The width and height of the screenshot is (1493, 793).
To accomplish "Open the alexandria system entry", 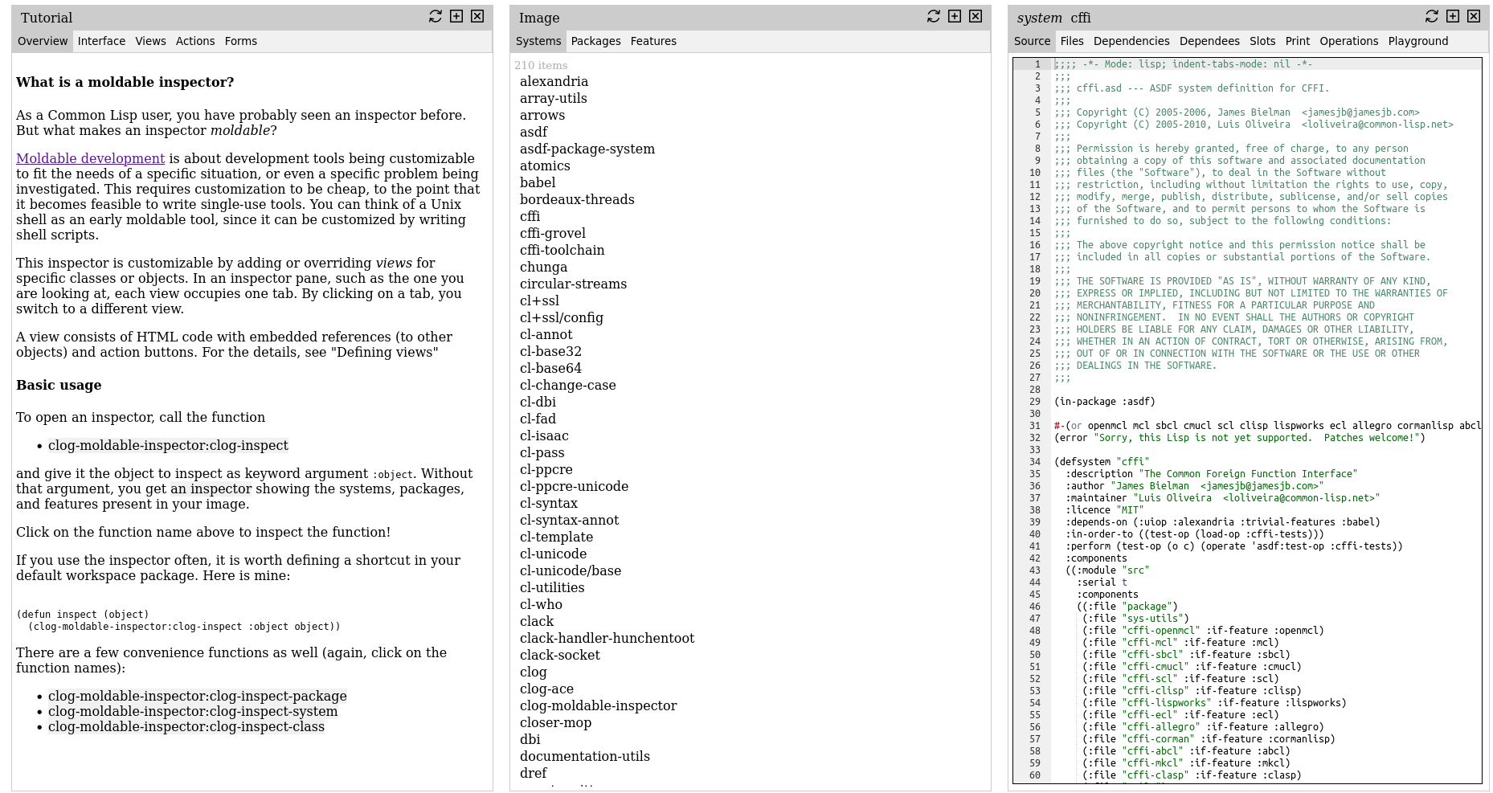I will [554, 82].
